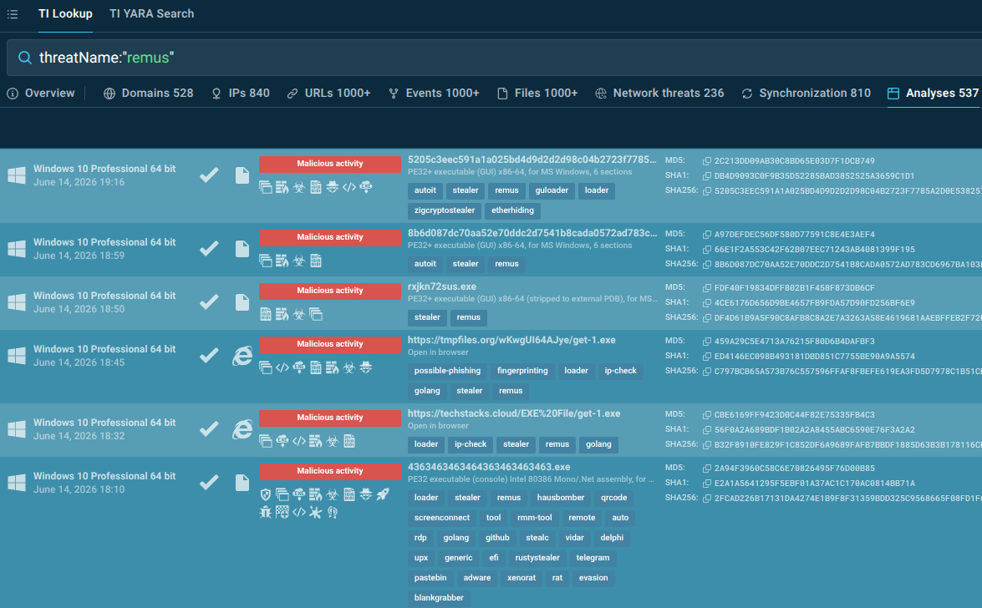The width and height of the screenshot is (982, 608).
Task: Click the EXE download cloud indicator in the 18:32 row
Action: click(282, 441)
